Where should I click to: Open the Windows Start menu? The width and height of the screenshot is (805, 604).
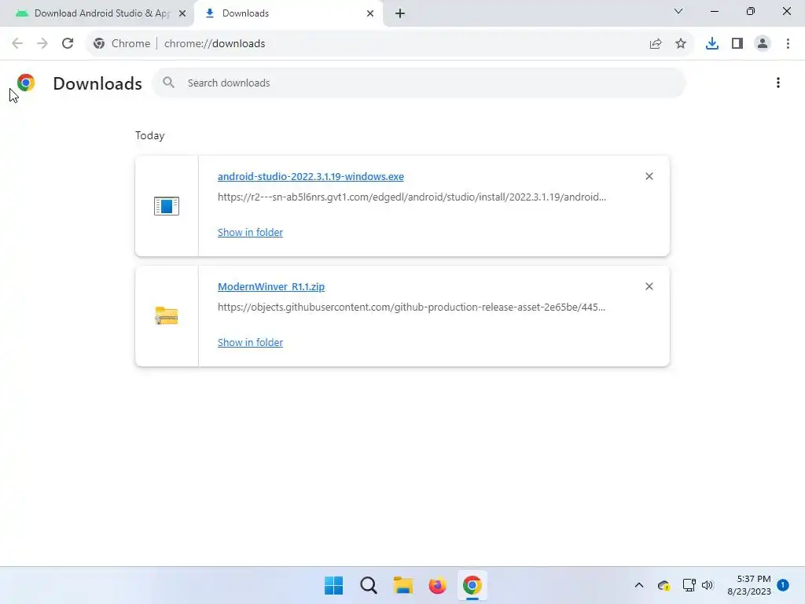tap(333, 585)
